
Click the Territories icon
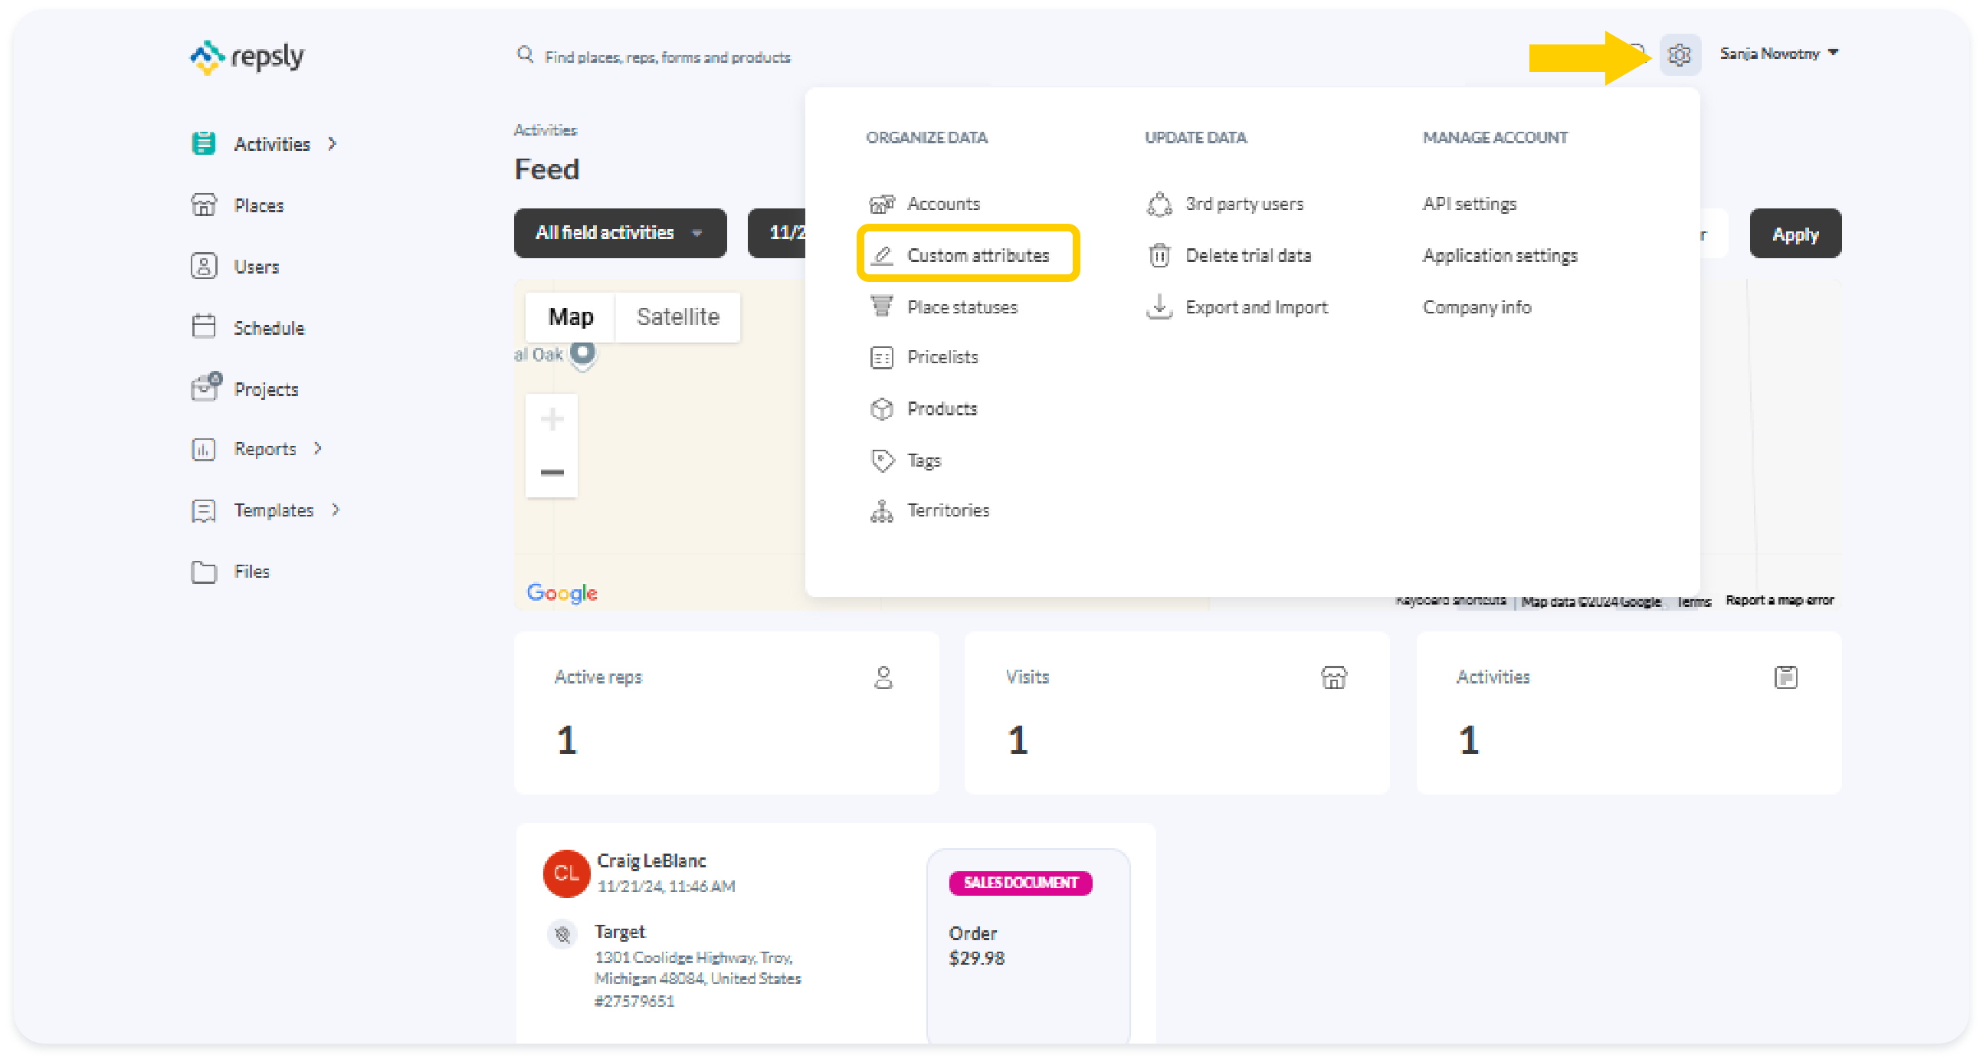pyautogui.click(x=881, y=511)
